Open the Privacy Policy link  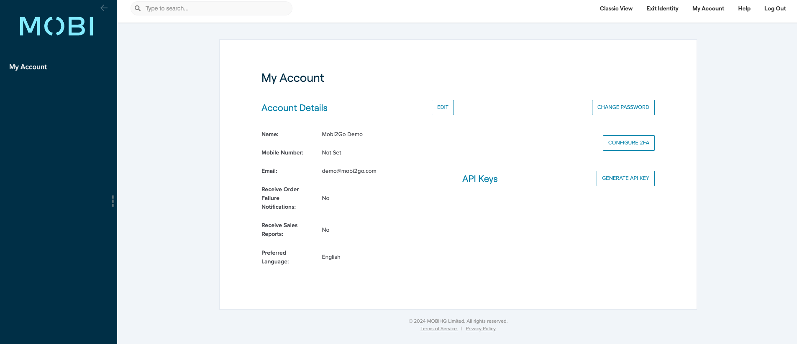[480, 329]
